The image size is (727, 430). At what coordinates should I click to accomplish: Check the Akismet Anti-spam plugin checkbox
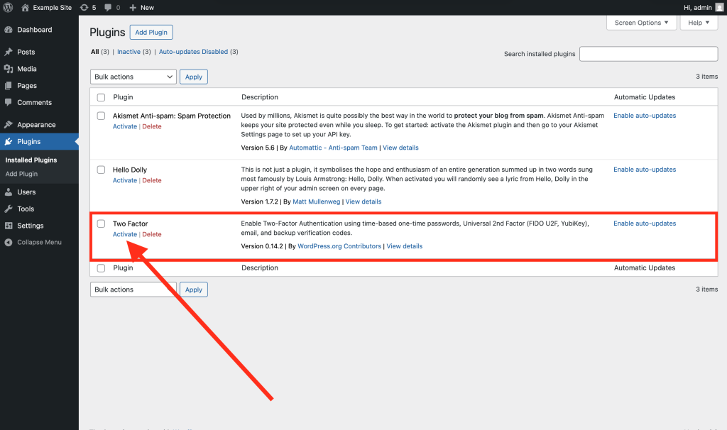pyautogui.click(x=101, y=116)
